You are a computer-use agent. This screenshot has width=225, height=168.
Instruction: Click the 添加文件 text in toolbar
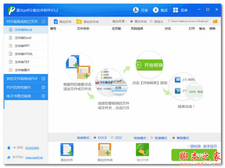point(65,22)
